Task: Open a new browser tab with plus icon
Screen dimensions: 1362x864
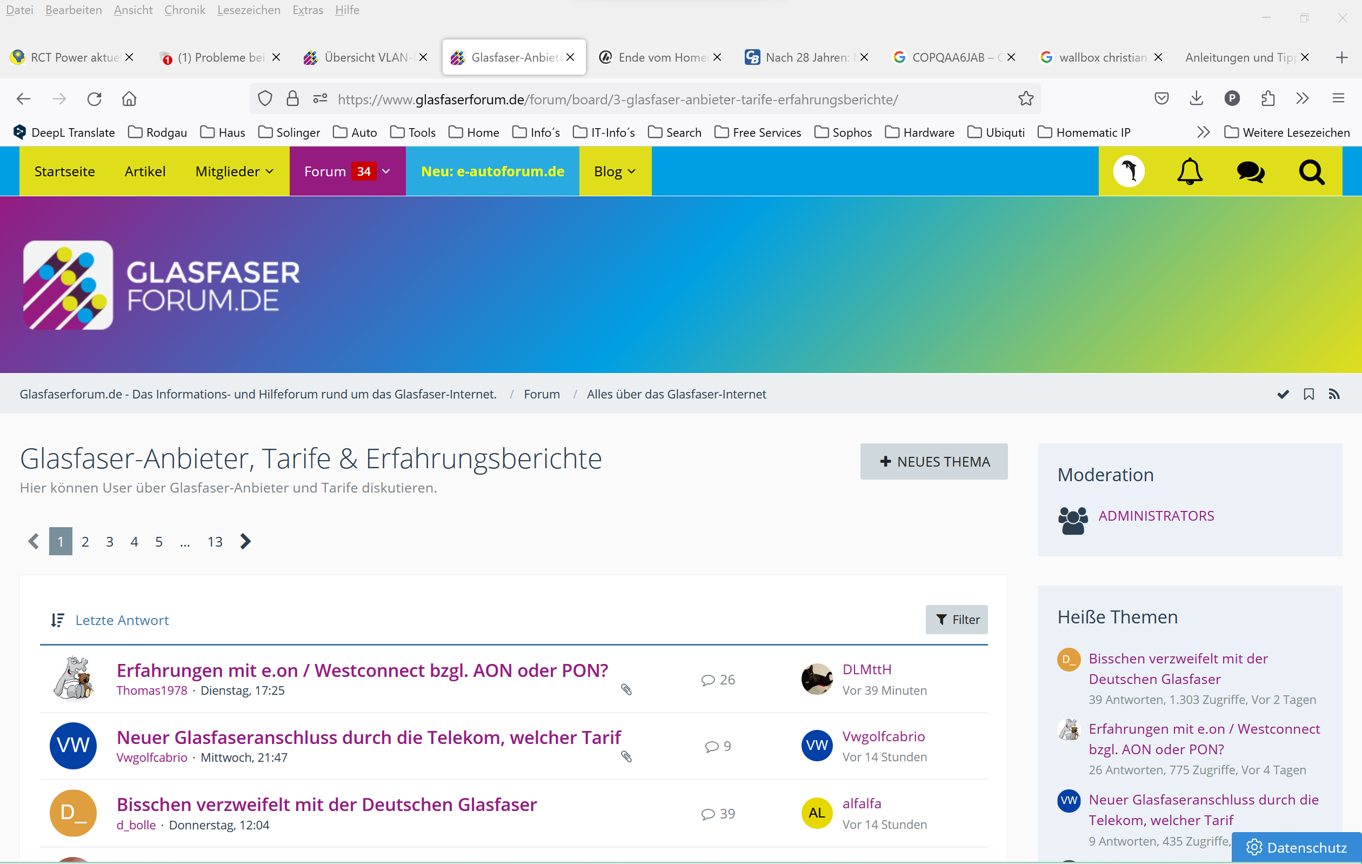Action: coord(1341,57)
